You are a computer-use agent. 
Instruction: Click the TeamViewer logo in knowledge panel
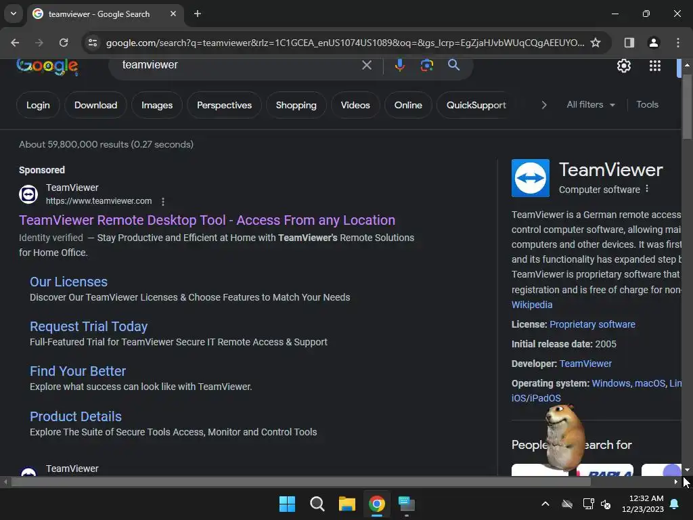[x=531, y=178]
